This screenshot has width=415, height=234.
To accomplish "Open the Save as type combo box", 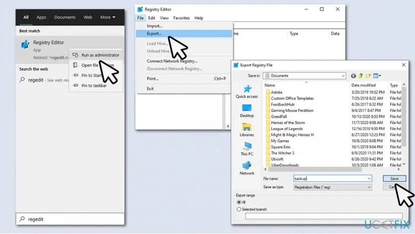I will 332,187.
